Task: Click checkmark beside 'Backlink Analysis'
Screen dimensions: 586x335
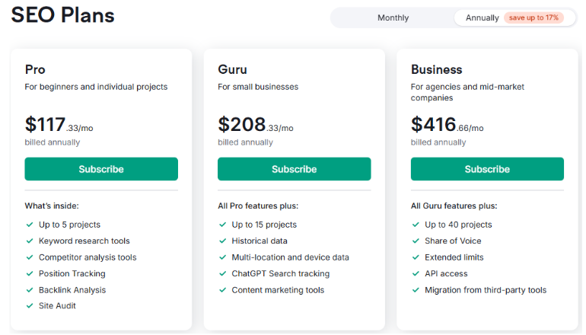Action: tap(30, 290)
